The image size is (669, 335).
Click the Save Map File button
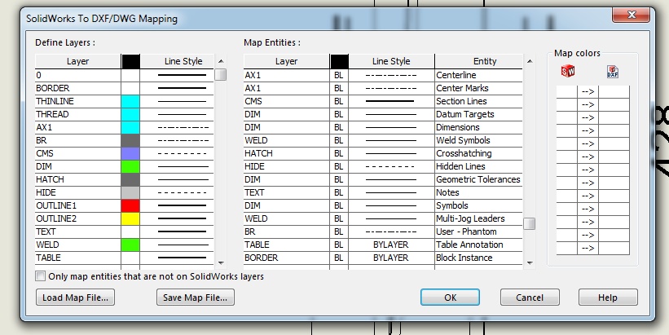196,298
